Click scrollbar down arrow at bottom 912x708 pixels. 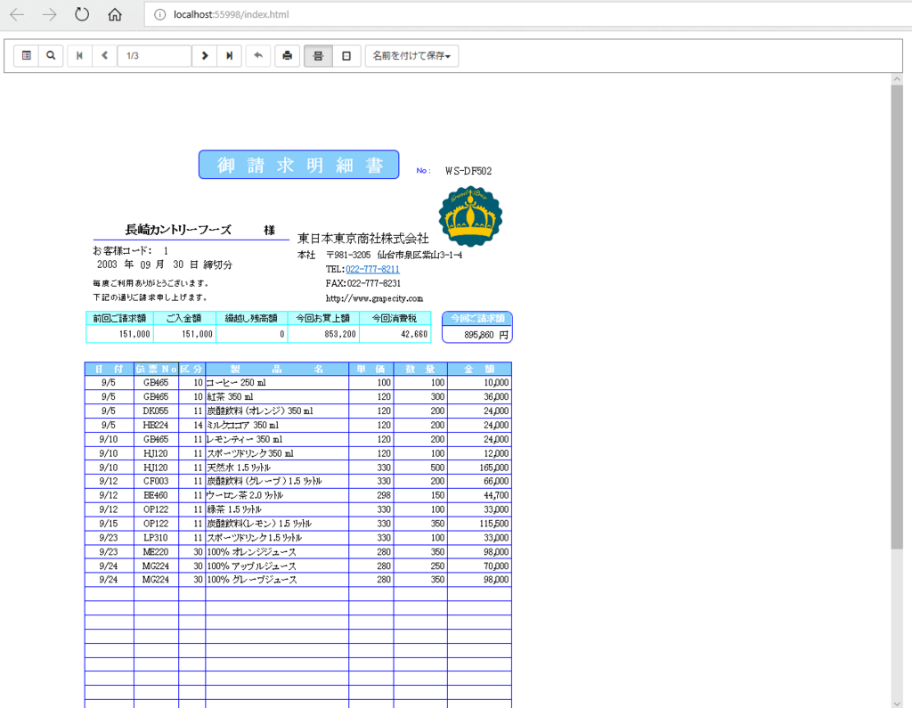896,703
